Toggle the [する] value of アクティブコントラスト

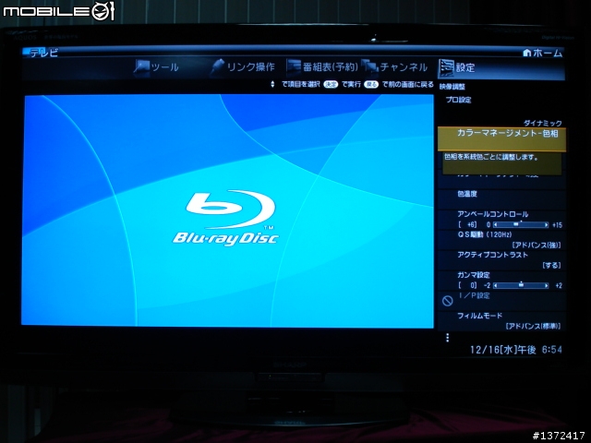tap(552, 266)
